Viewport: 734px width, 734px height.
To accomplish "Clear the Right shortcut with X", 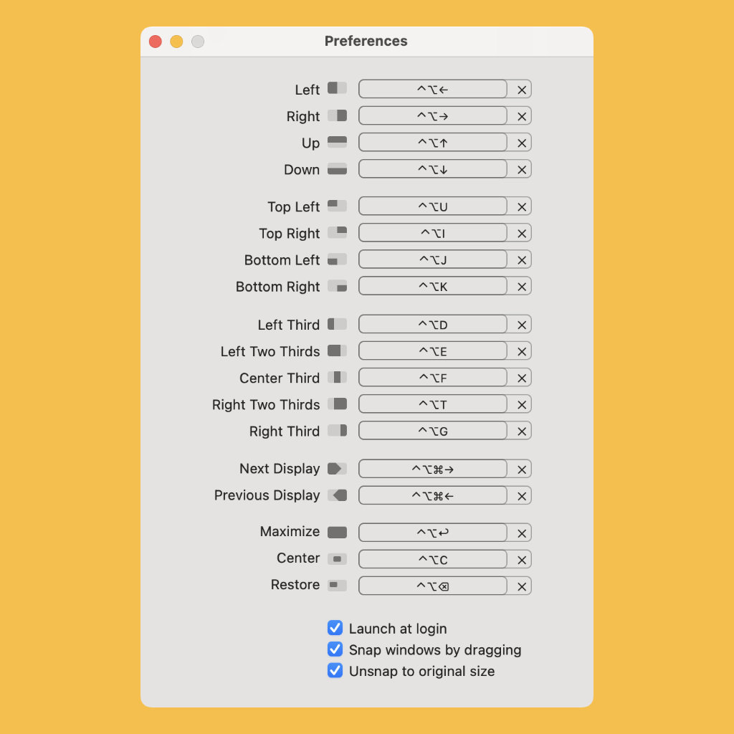I will [522, 116].
